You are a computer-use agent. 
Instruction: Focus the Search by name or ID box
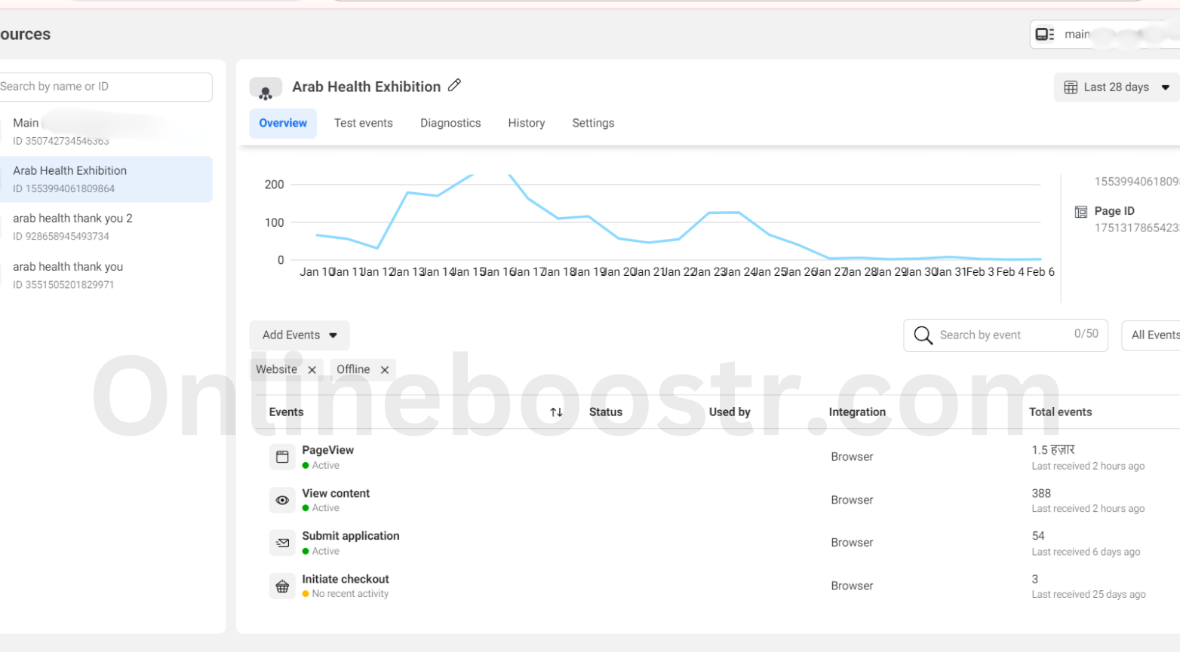104,87
